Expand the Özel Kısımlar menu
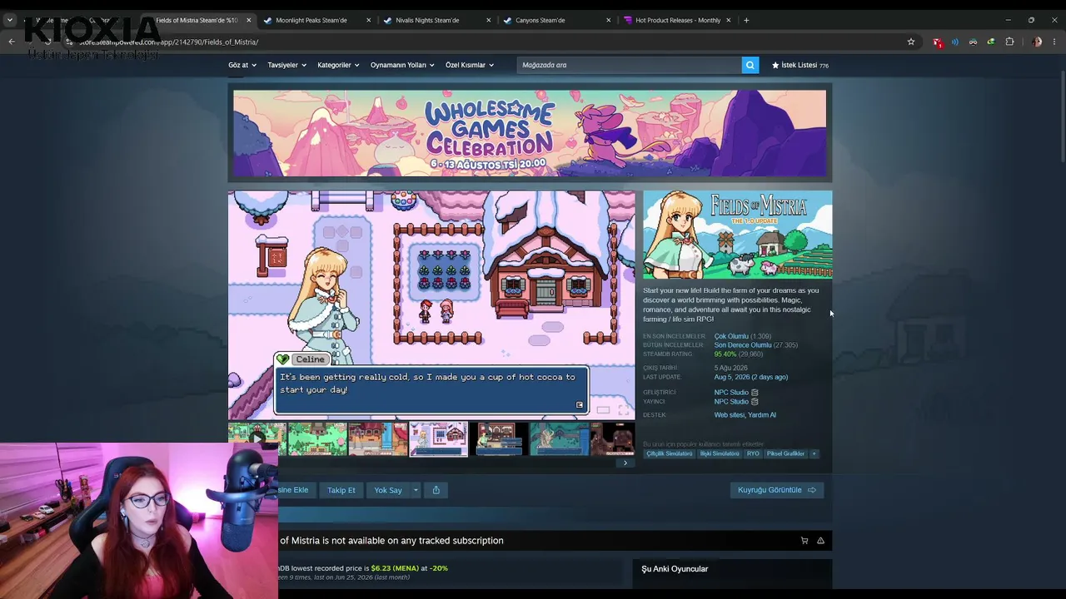The height and width of the screenshot is (599, 1066). [470, 65]
